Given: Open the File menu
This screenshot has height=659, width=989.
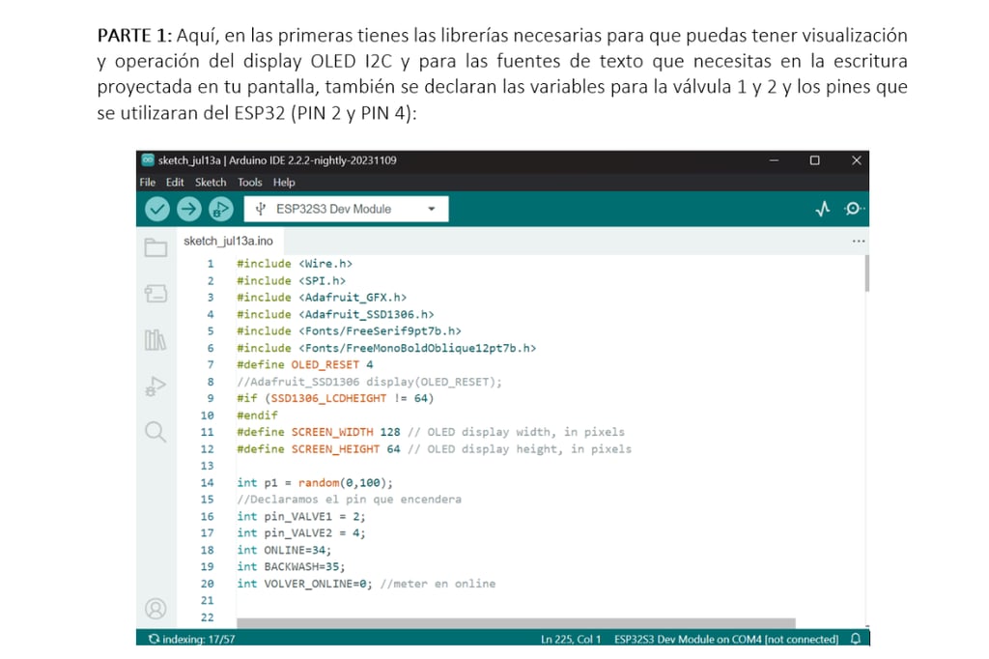Looking at the screenshot, I should click(x=148, y=183).
